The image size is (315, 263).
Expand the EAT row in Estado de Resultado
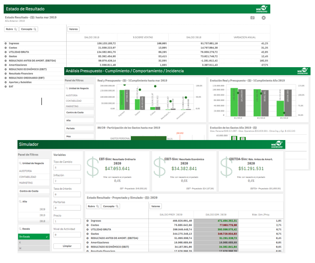coord(6,87)
